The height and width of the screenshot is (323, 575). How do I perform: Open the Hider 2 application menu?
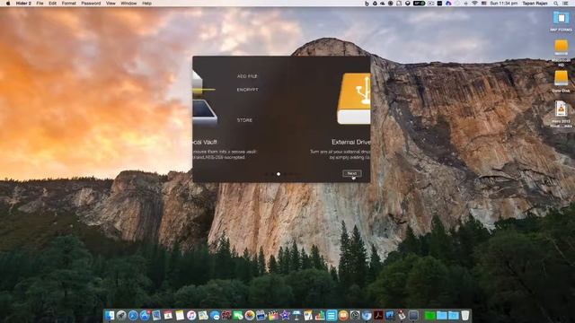pos(23,3)
